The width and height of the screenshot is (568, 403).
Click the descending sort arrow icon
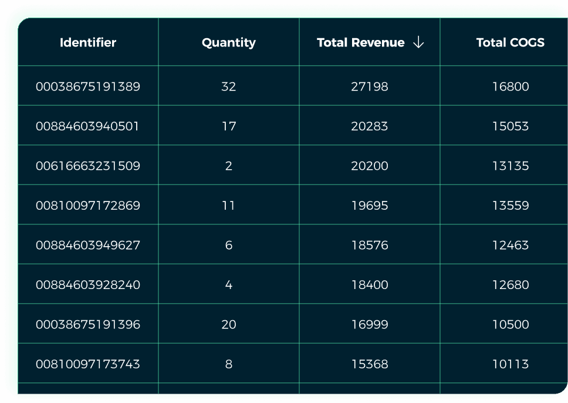[418, 42]
